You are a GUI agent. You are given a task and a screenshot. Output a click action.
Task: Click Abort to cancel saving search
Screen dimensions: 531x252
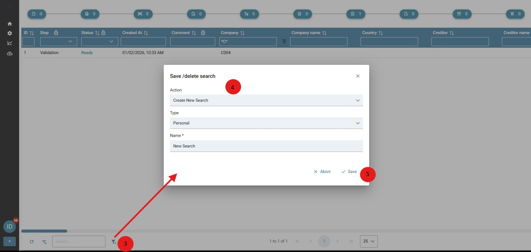click(322, 171)
